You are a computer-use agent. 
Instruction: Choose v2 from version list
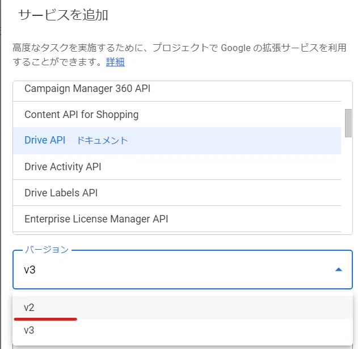[x=183, y=308]
